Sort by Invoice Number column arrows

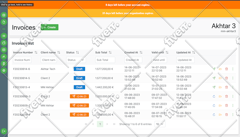pyautogui.click(x=36, y=52)
